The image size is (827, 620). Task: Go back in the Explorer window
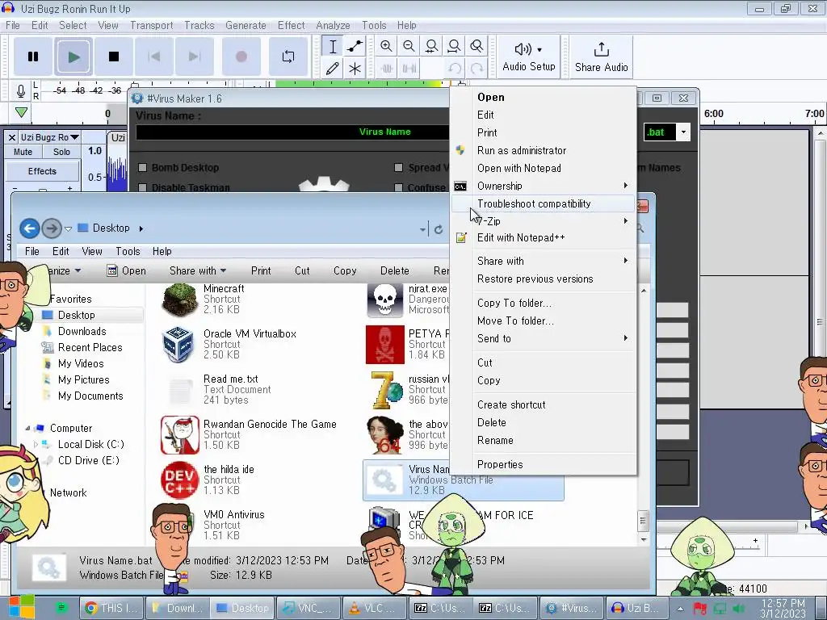(x=30, y=228)
